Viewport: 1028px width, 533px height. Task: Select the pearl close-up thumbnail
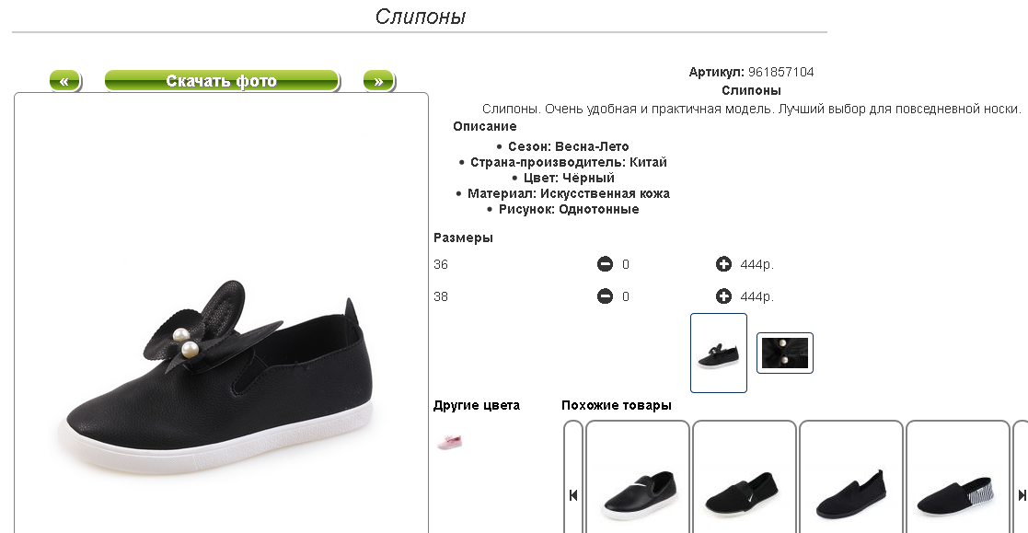pyautogui.click(x=785, y=353)
